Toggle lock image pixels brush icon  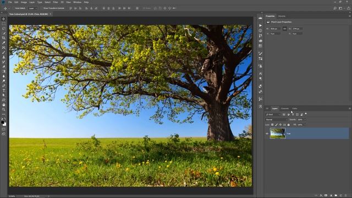point(276,125)
